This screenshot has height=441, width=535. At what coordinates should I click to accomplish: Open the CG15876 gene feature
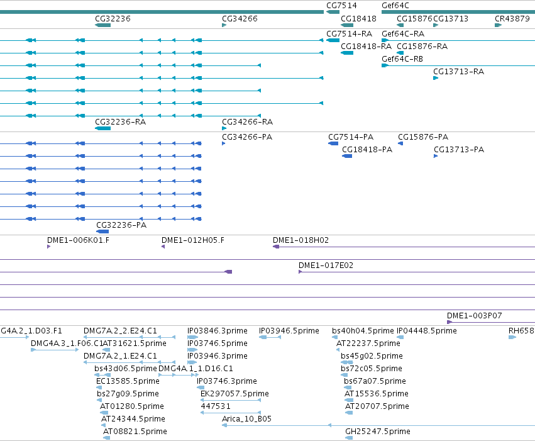pyautogui.click(x=400, y=25)
